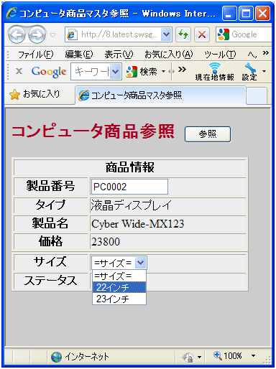Go back with the browser Back arrow
Viewport: 276px width, 369px height.
click(x=17, y=35)
